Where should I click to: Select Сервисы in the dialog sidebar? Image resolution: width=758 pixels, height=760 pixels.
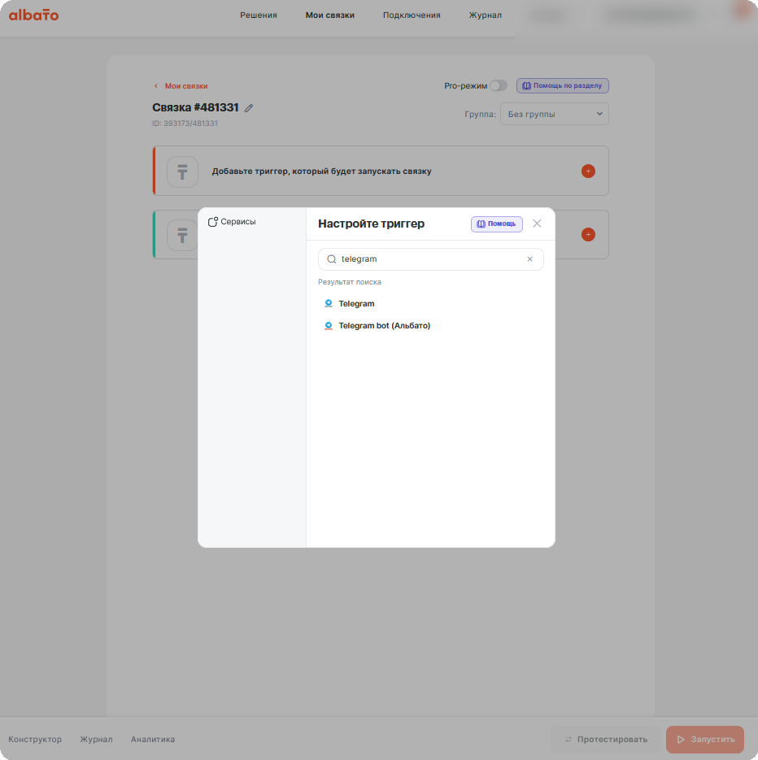pos(232,222)
